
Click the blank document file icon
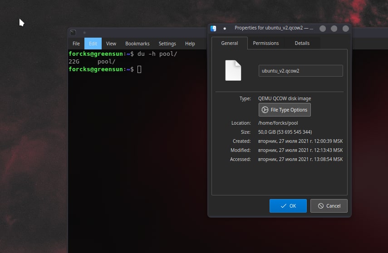tap(233, 70)
